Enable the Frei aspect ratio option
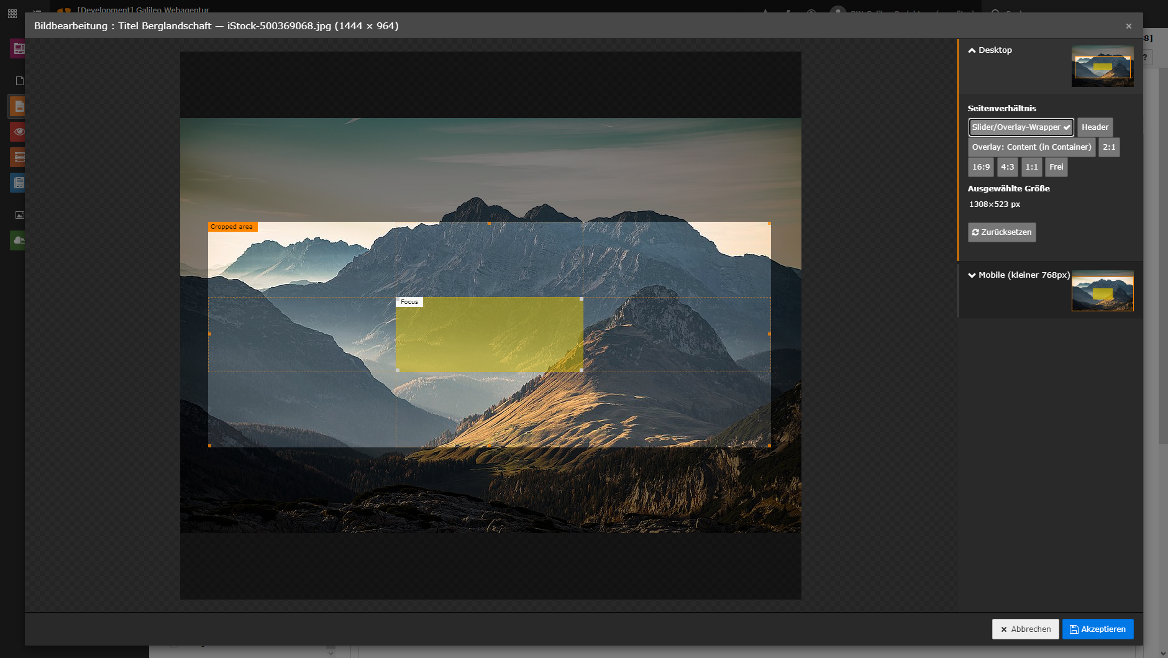This screenshot has width=1168, height=658. tap(1056, 167)
